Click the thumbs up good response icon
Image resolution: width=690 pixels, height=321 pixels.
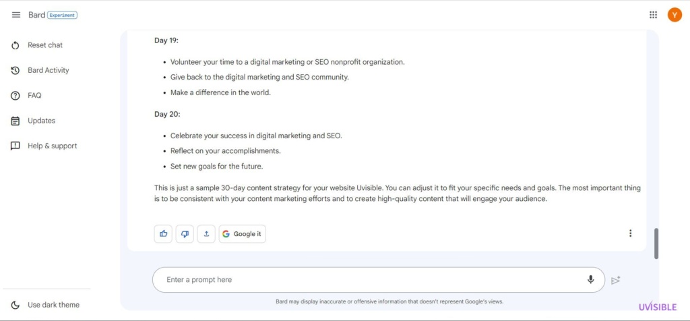[x=163, y=234]
